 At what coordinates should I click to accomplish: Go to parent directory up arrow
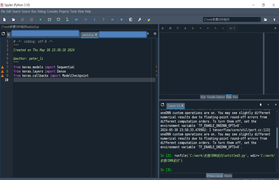[x=274, y=20]
